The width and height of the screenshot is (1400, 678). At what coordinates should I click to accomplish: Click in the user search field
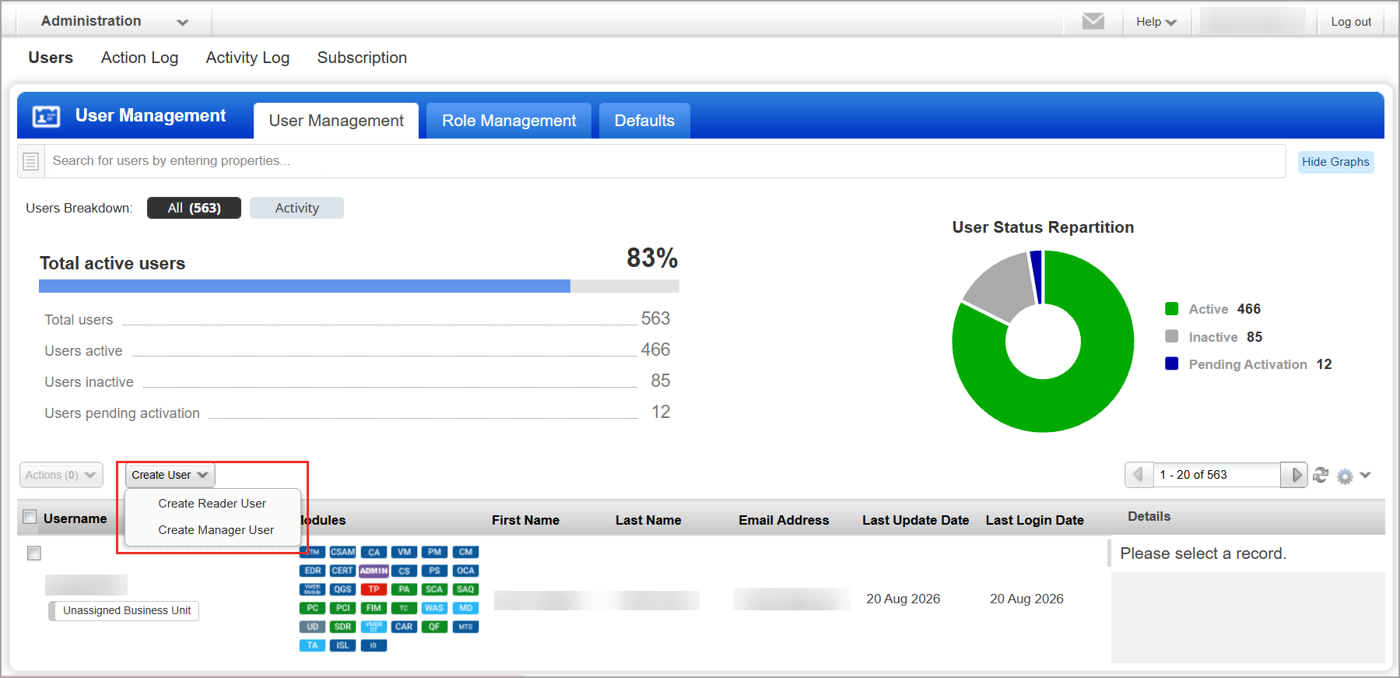(x=665, y=161)
